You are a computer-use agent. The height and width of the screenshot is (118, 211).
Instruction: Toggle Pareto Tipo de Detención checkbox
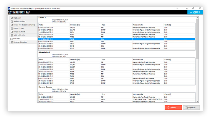point(12,25)
